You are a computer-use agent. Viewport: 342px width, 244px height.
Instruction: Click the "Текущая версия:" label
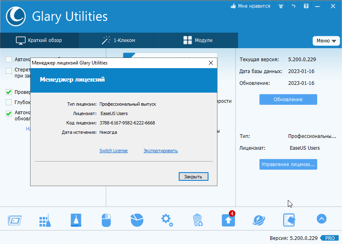pos(259,60)
